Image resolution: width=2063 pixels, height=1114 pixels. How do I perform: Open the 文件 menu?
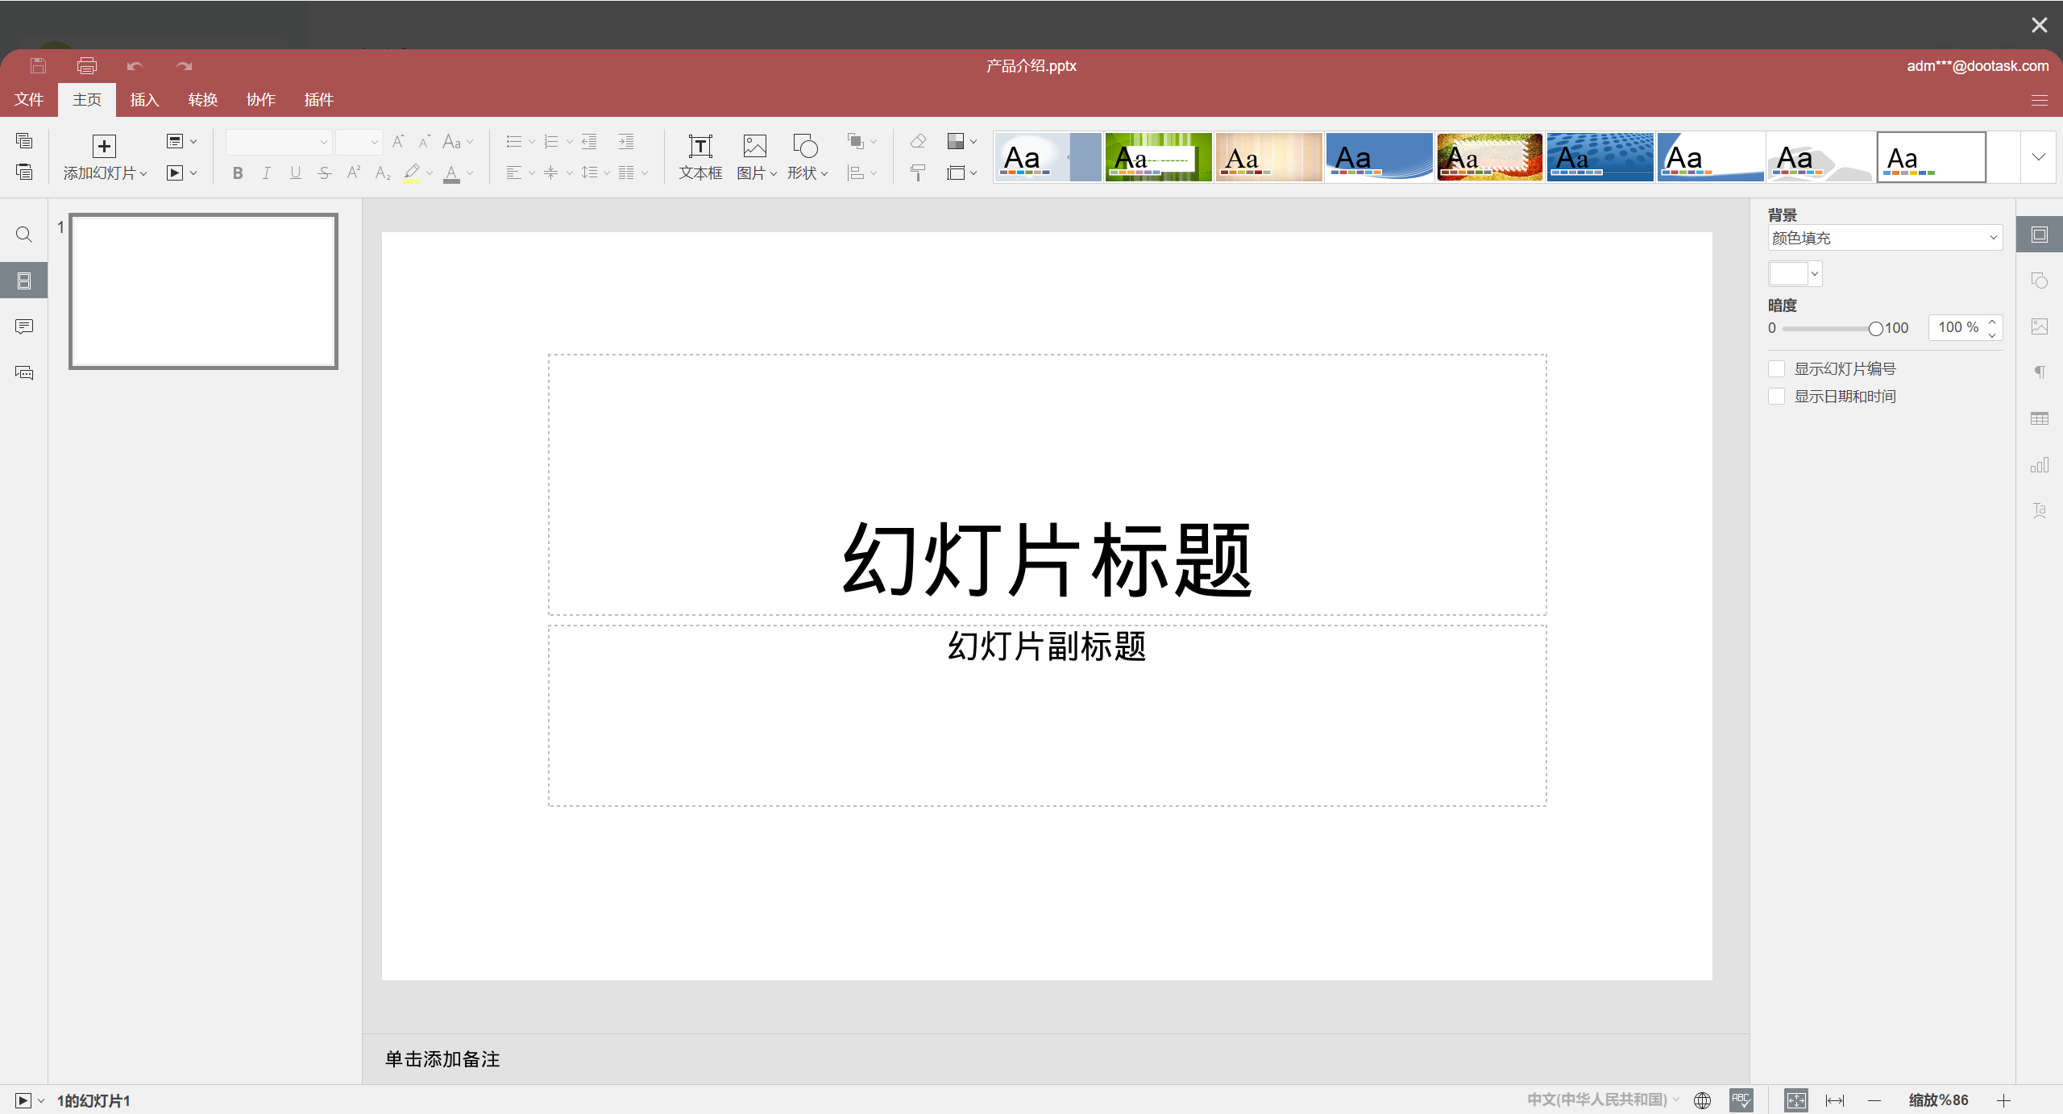pos(29,100)
